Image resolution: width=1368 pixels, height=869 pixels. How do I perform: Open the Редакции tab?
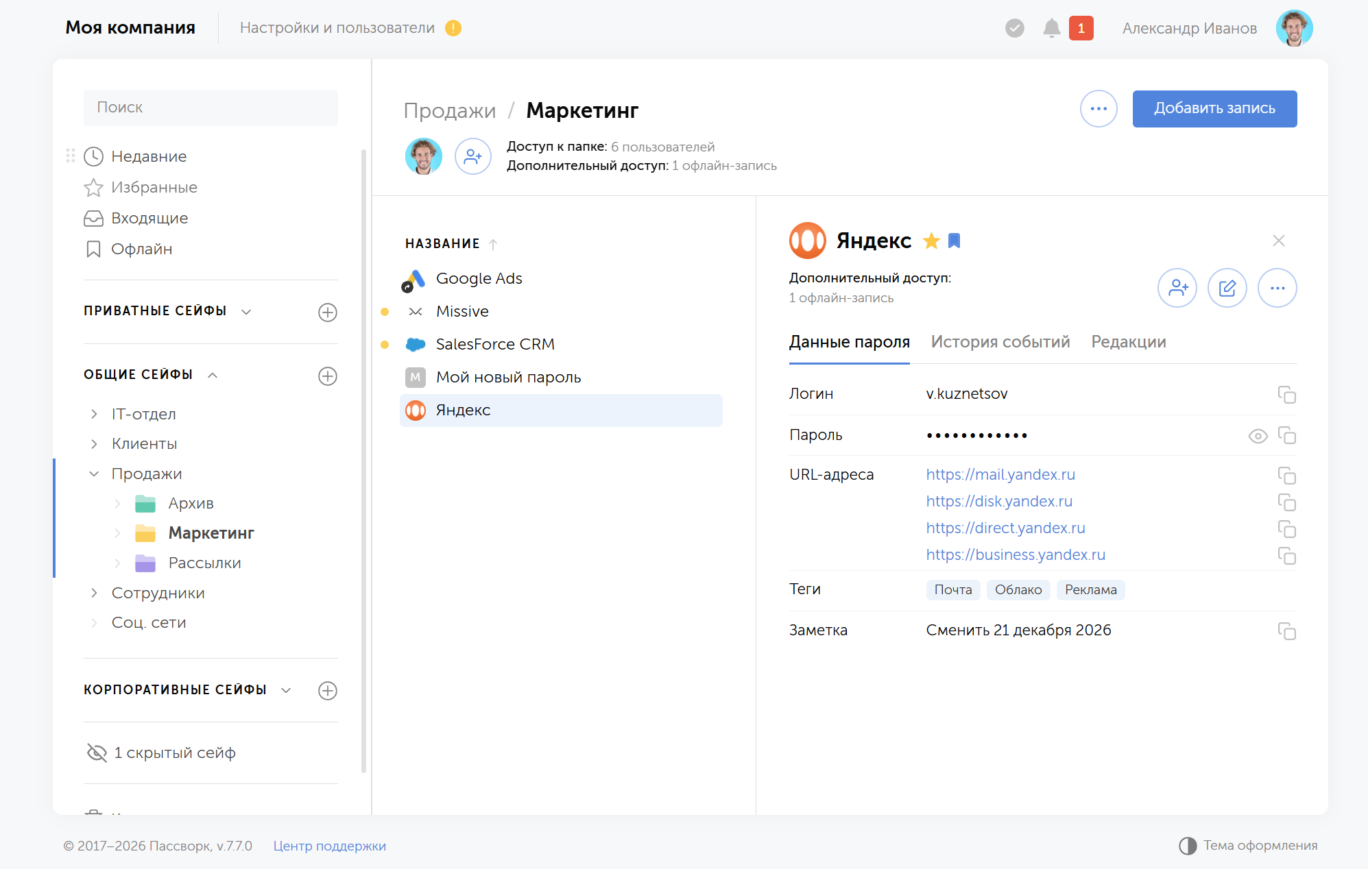[x=1129, y=342]
